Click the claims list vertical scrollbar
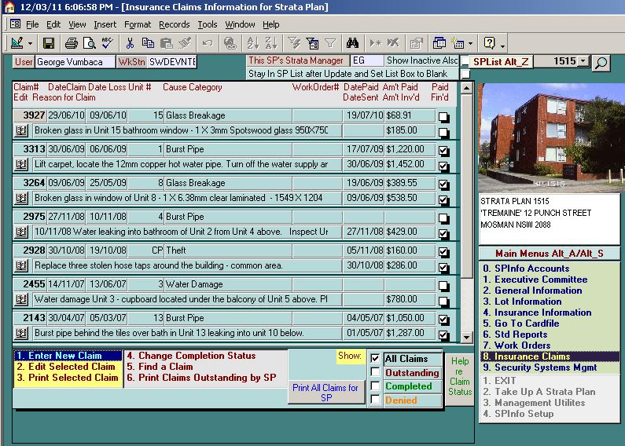This screenshot has width=625, height=446. tap(467, 212)
